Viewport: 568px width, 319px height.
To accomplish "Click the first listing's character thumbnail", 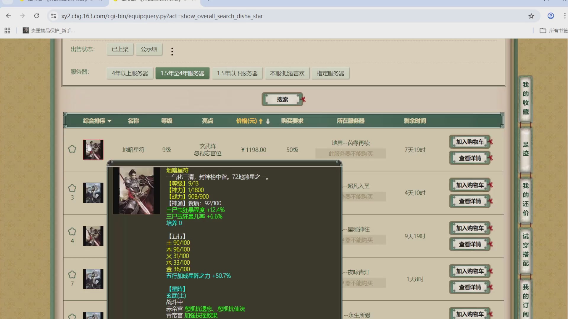I will click(93, 149).
